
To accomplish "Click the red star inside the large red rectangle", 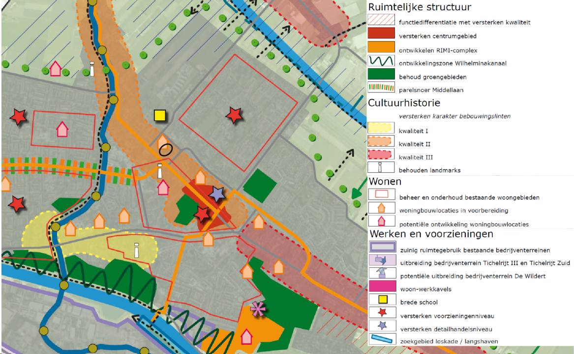I will tap(234, 115).
